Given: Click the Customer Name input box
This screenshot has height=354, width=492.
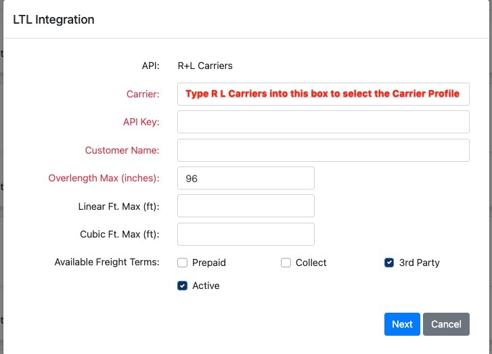Looking at the screenshot, I should (x=323, y=150).
